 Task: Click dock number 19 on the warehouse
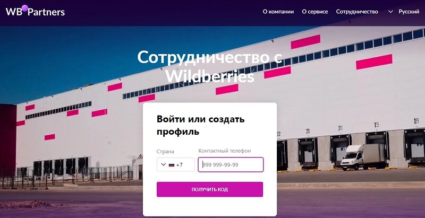point(377,125)
